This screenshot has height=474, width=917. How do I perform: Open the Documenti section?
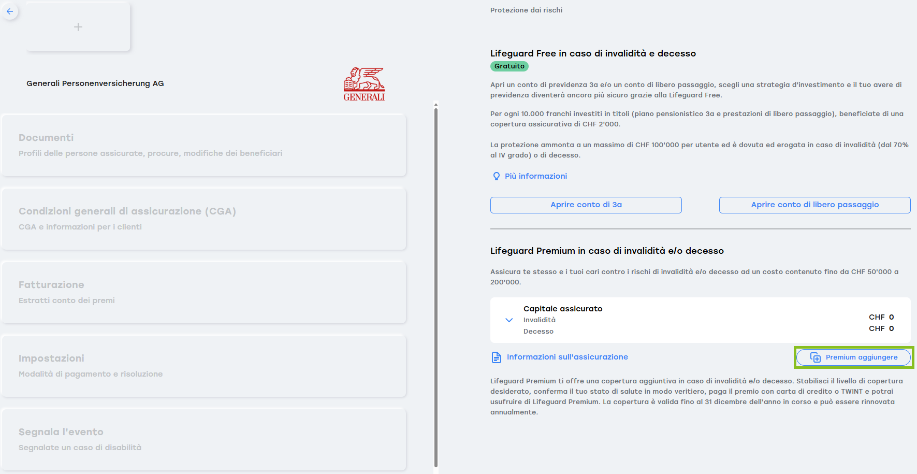point(204,145)
